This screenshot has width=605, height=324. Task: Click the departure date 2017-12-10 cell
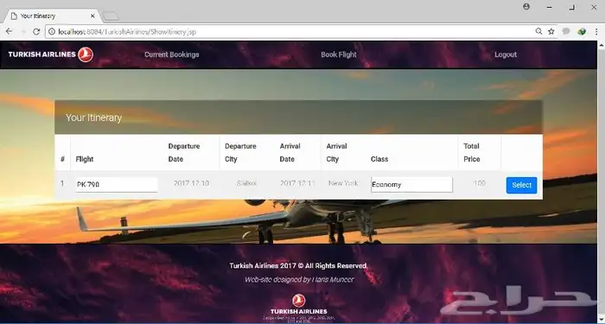[191, 183]
